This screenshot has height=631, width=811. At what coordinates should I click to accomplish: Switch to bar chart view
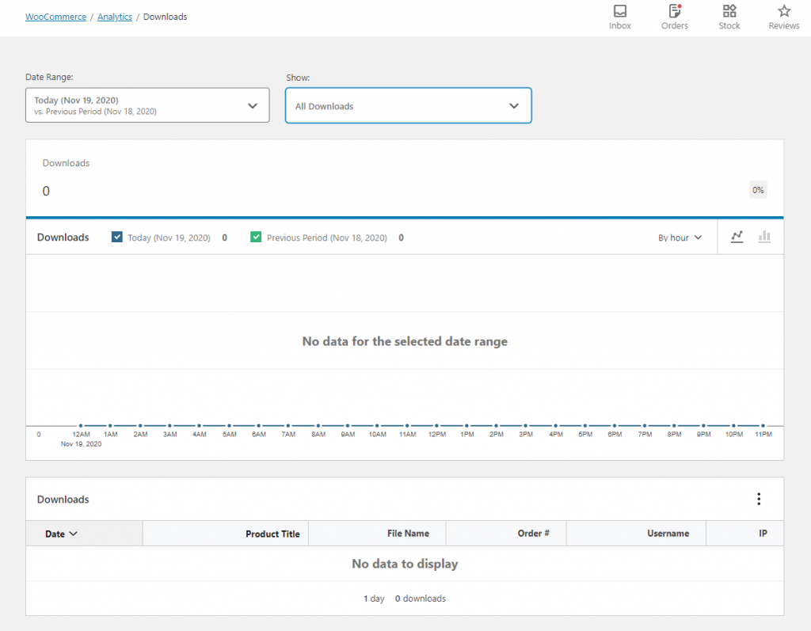coord(764,237)
